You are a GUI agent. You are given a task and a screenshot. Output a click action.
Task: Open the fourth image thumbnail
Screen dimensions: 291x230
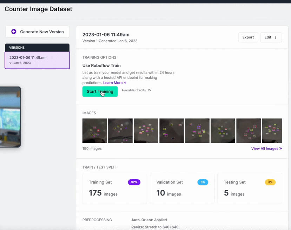(x=172, y=131)
